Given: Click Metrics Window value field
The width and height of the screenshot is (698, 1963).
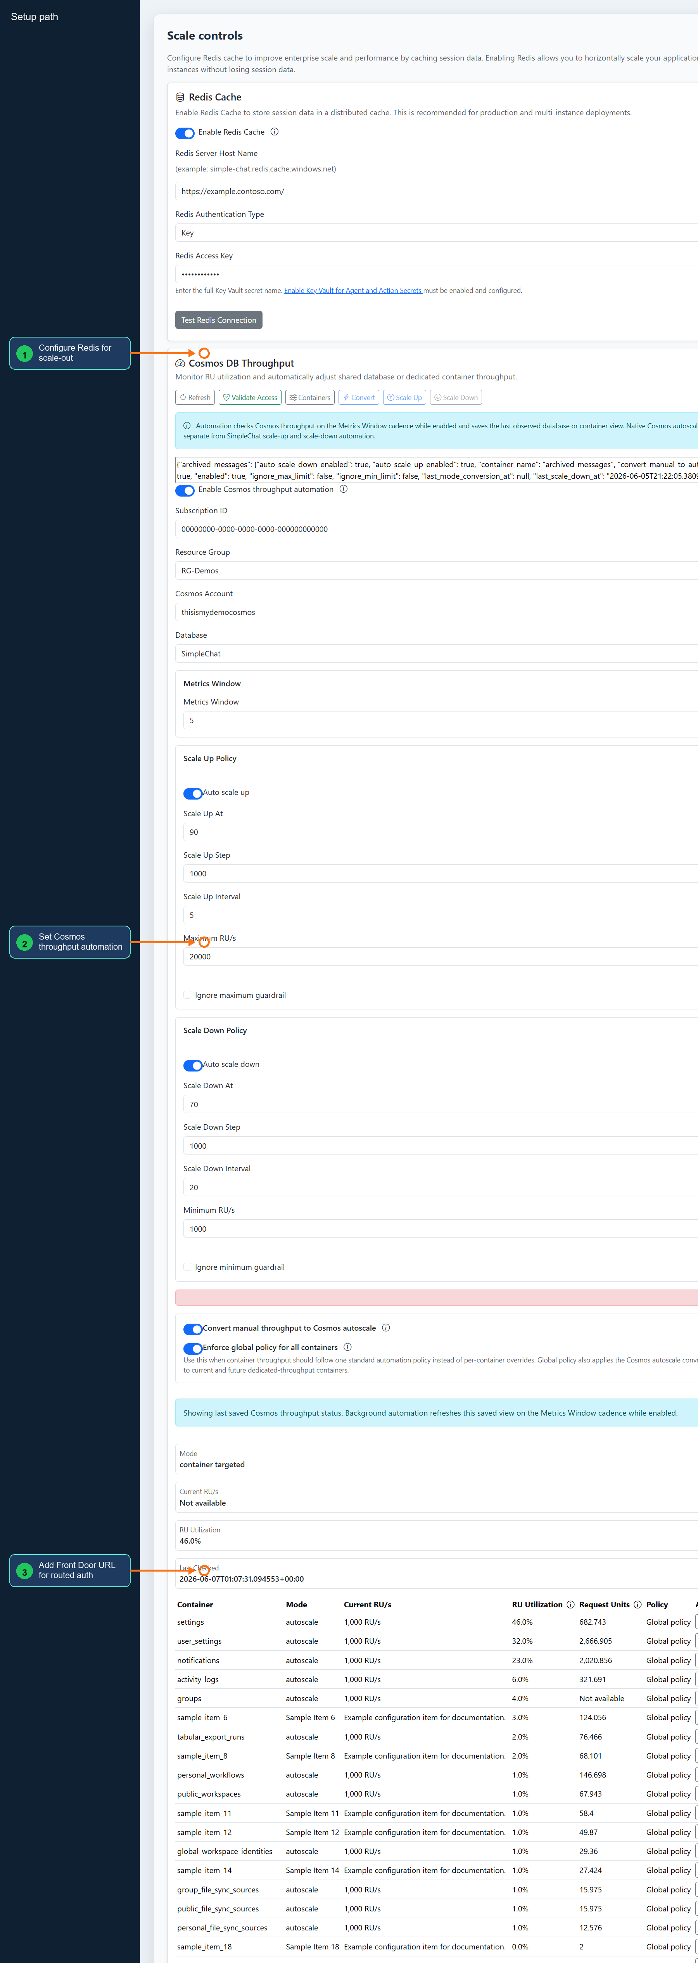Looking at the screenshot, I should pos(441,720).
